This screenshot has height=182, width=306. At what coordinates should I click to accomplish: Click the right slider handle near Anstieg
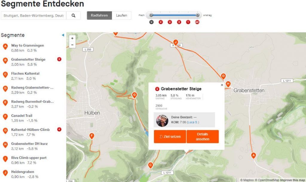coord(198,15)
